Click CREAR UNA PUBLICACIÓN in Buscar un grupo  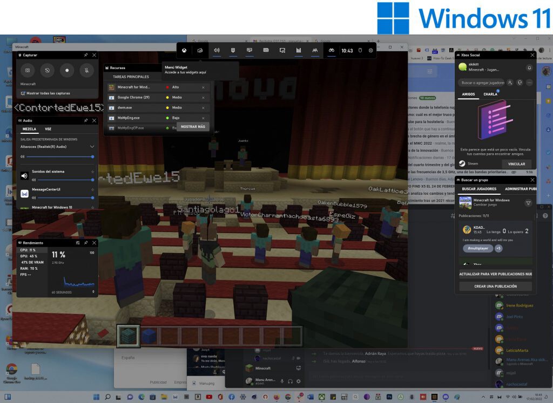coord(495,286)
